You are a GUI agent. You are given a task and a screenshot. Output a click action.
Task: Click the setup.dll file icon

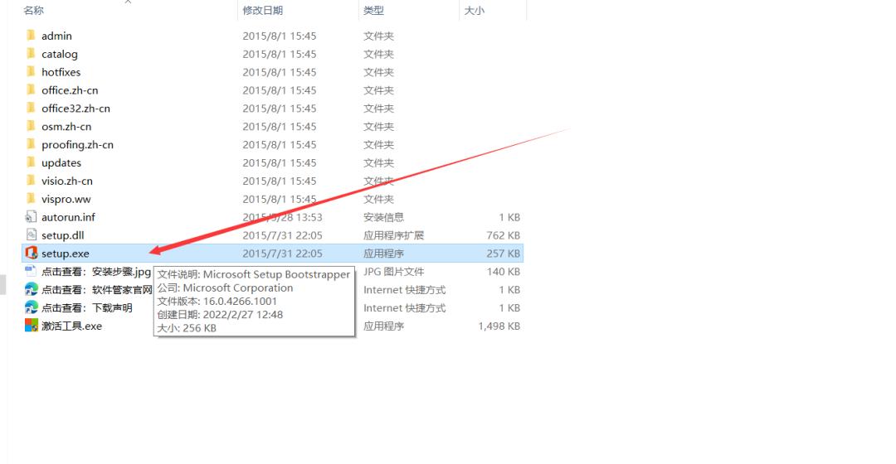pos(31,235)
